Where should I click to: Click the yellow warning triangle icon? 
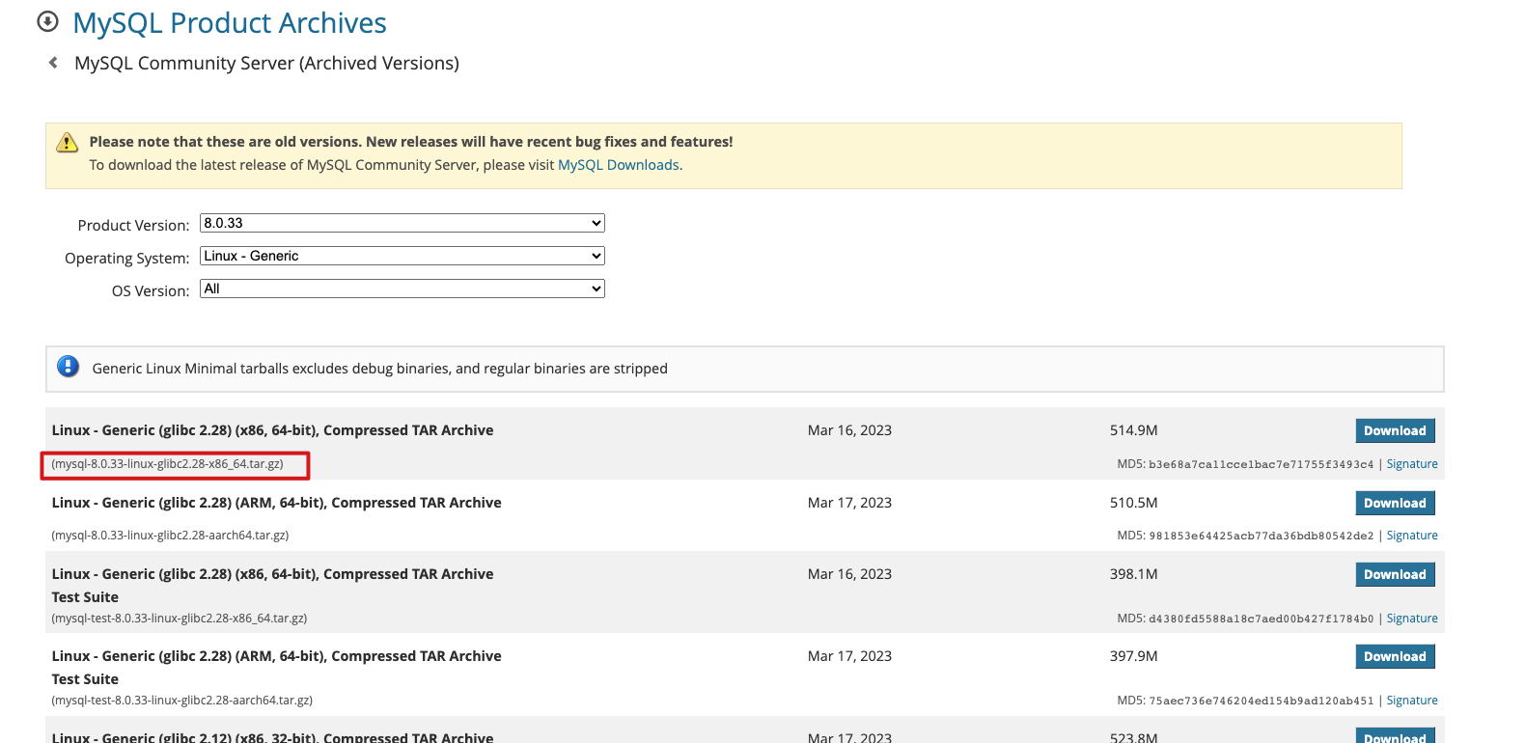[67, 143]
